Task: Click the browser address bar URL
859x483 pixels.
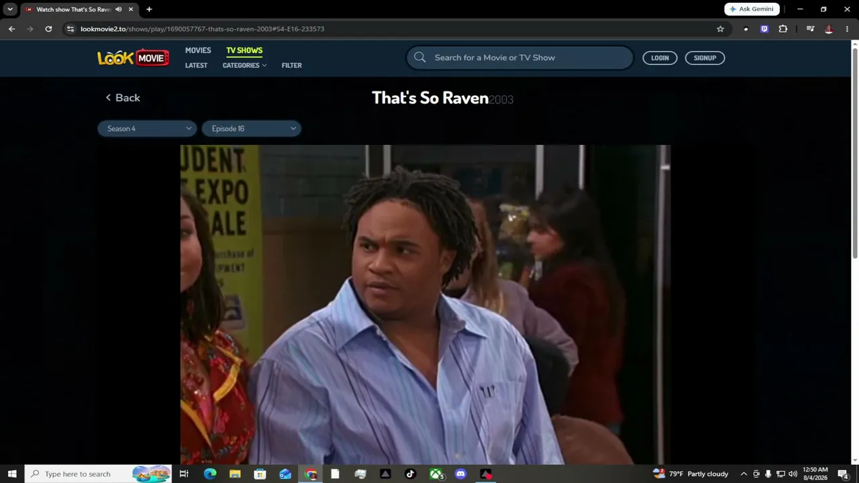Action: pyautogui.click(x=202, y=29)
